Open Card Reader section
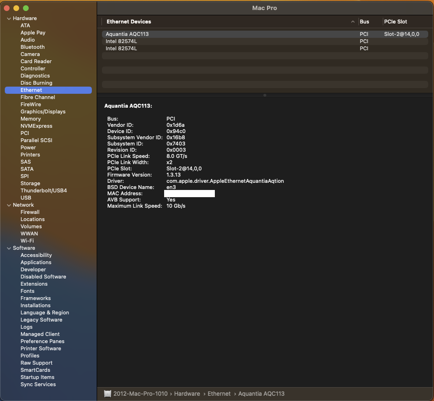 tap(36, 61)
